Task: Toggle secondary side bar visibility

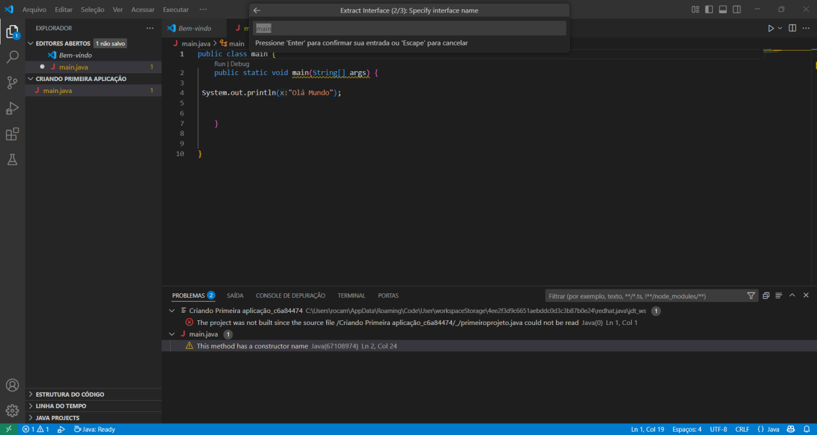Action: click(737, 10)
